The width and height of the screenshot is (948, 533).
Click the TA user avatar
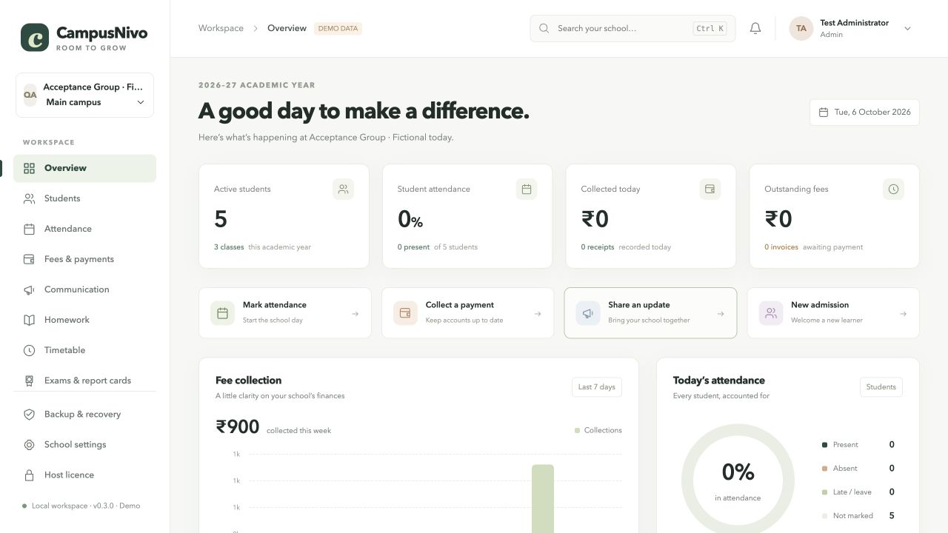point(801,28)
